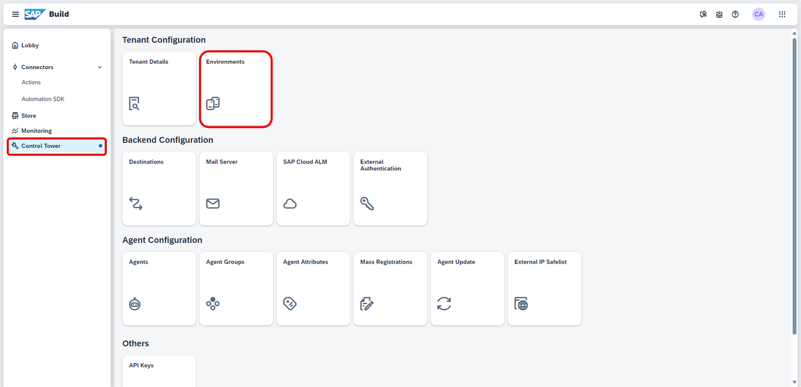Open the Agent Attributes tile
The image size is (801, 387).
point(313,289)
